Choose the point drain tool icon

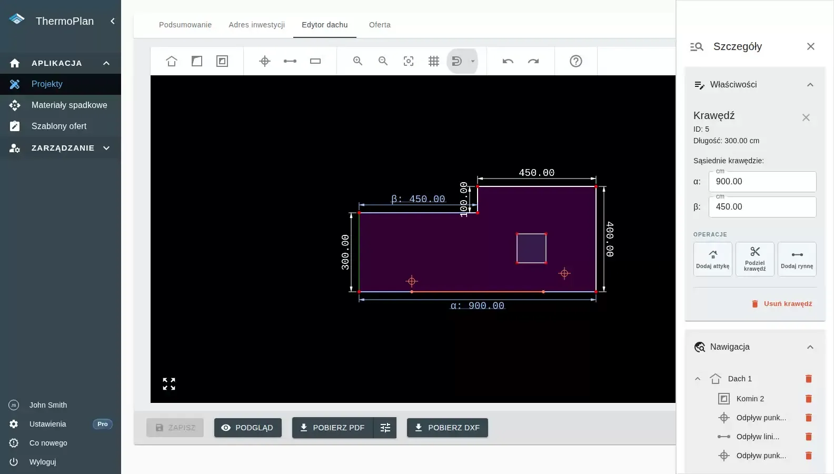(265, 61)
